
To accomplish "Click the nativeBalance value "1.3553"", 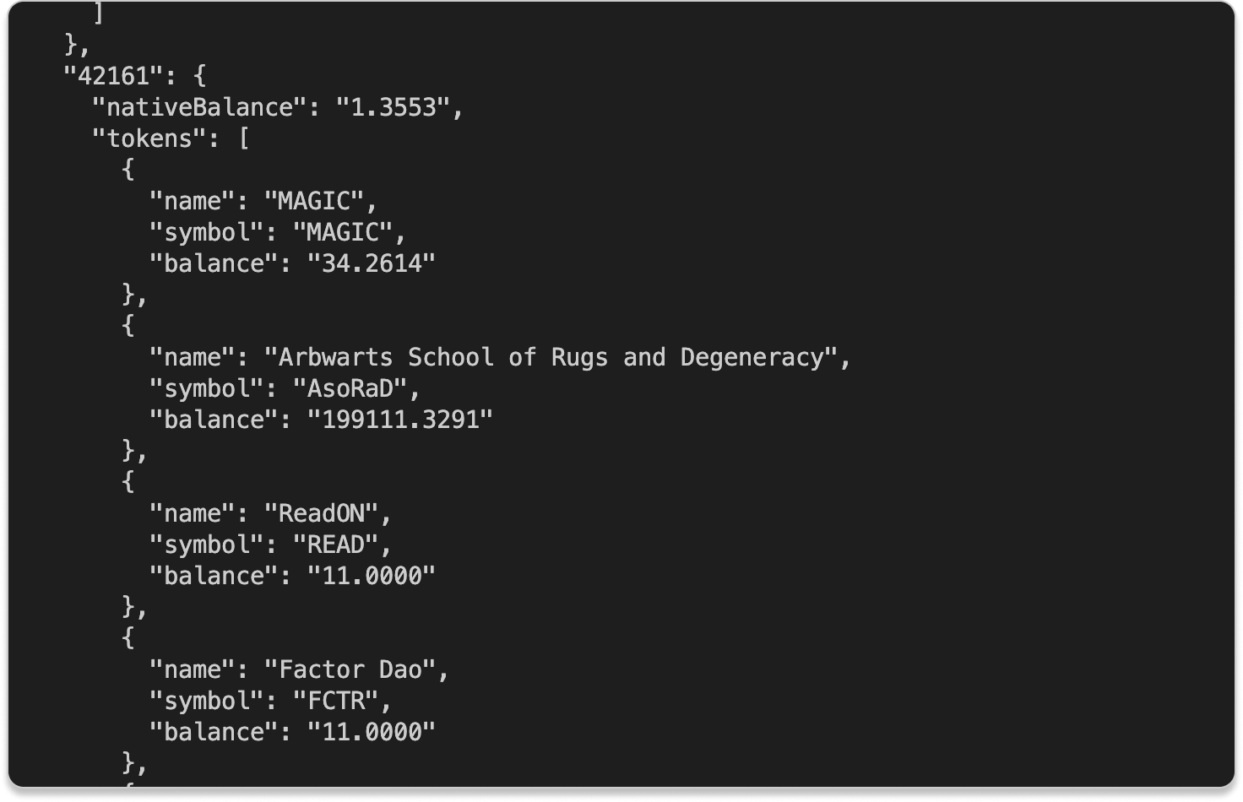I will pos(393,107).
